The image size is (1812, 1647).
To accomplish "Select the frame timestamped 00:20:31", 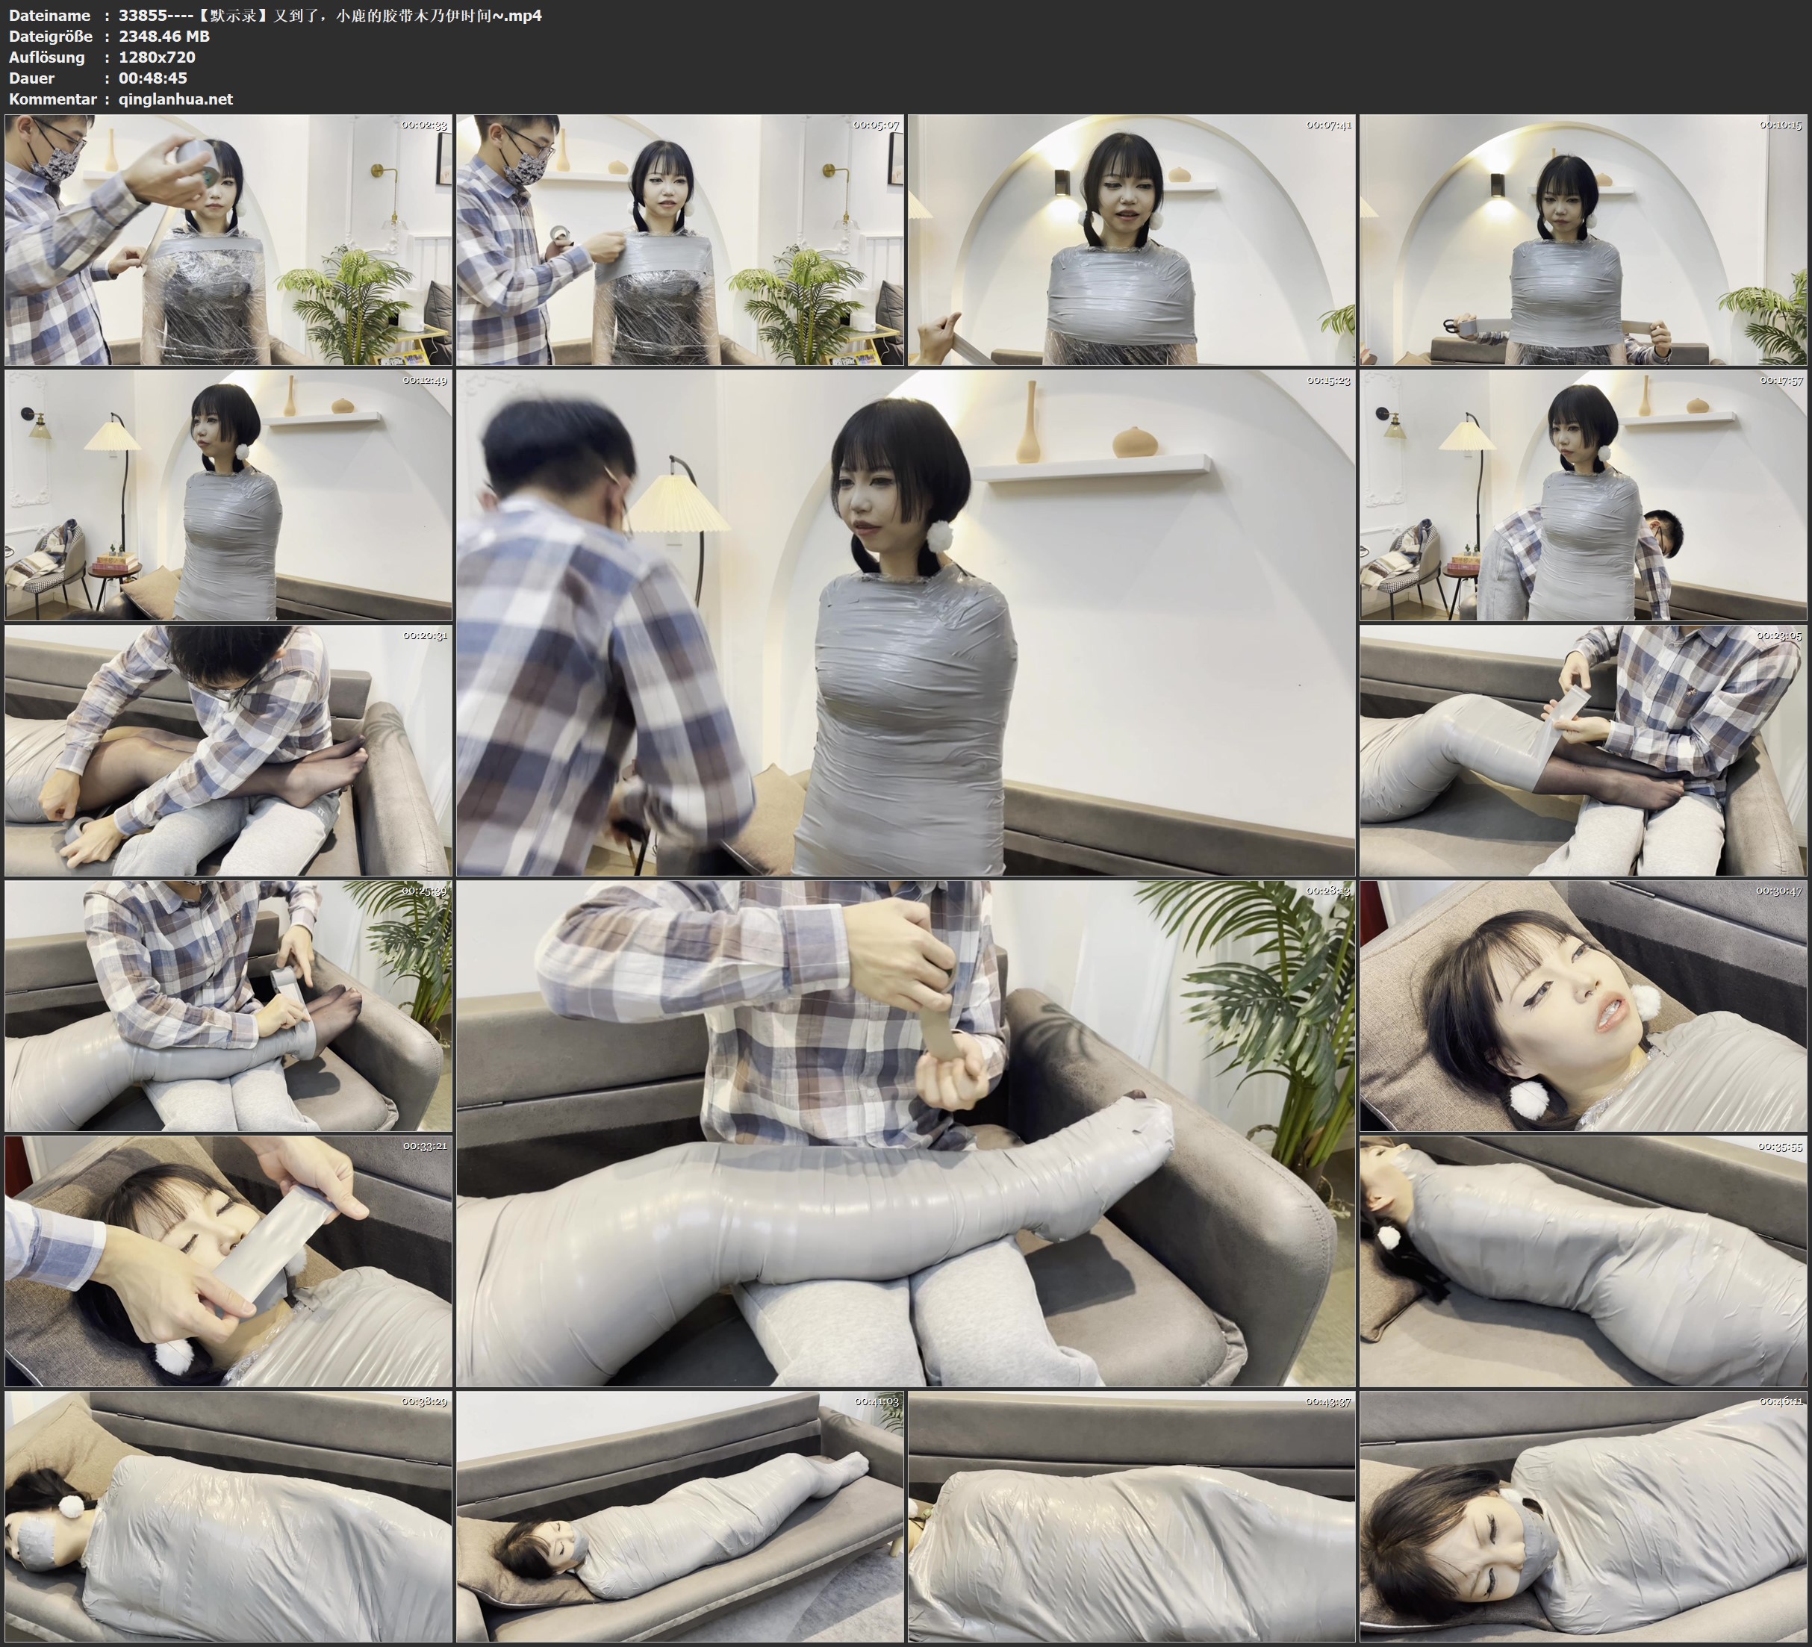I will tap(228, 750).
